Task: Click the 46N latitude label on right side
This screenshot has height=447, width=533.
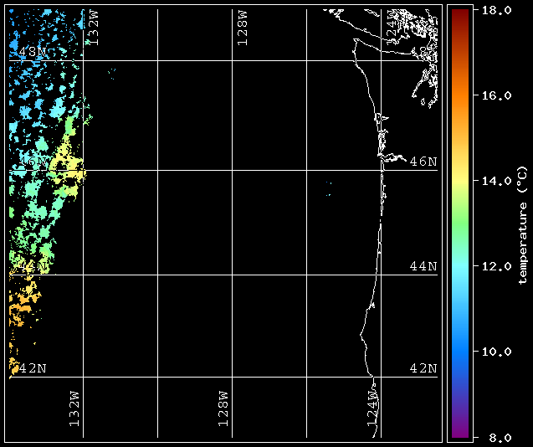Action: click(x=423, y=161)
